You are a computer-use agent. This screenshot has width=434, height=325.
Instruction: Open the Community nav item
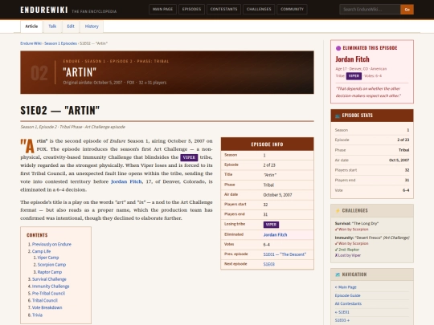tap(292, 9)
